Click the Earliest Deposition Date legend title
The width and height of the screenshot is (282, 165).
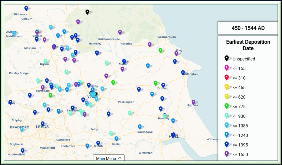point(248,45)
